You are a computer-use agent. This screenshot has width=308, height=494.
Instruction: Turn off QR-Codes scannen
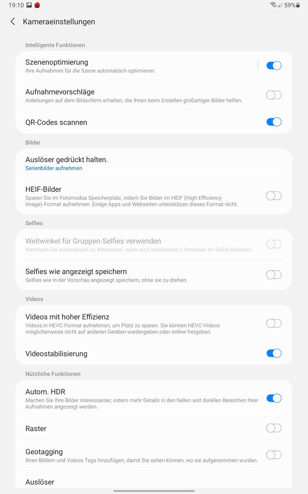point(274,122)
